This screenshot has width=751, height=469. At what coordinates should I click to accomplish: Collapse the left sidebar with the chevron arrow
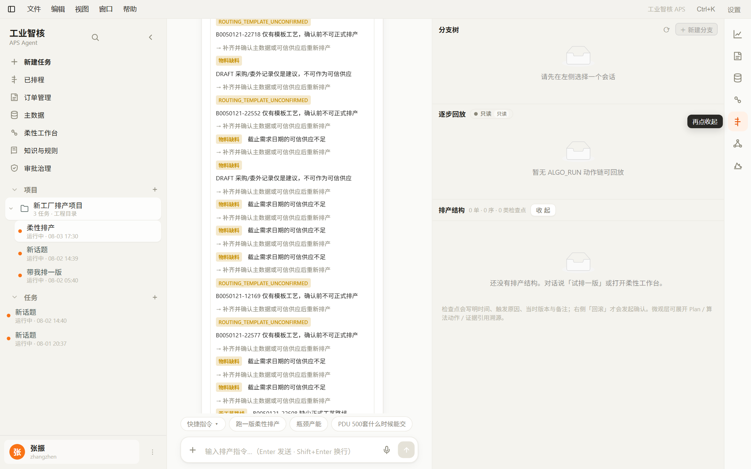point(151,37)
